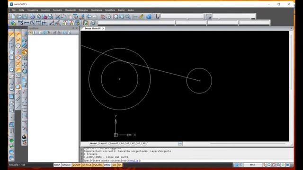The image size is (303, 170).
Task: Select the Array dots-grid tool
Action: point(25,58)
